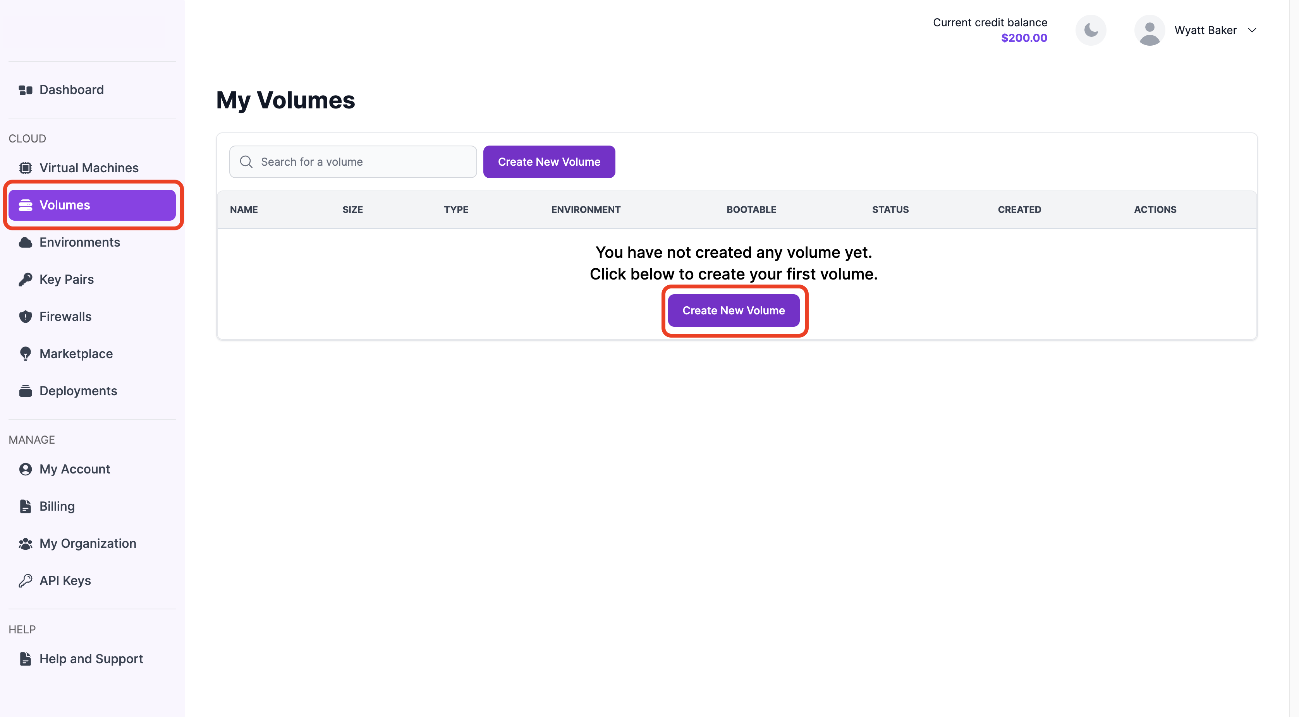1299x717 pixels.
Task: Click the user avatar icon
Action: [x=1149, y=30]
